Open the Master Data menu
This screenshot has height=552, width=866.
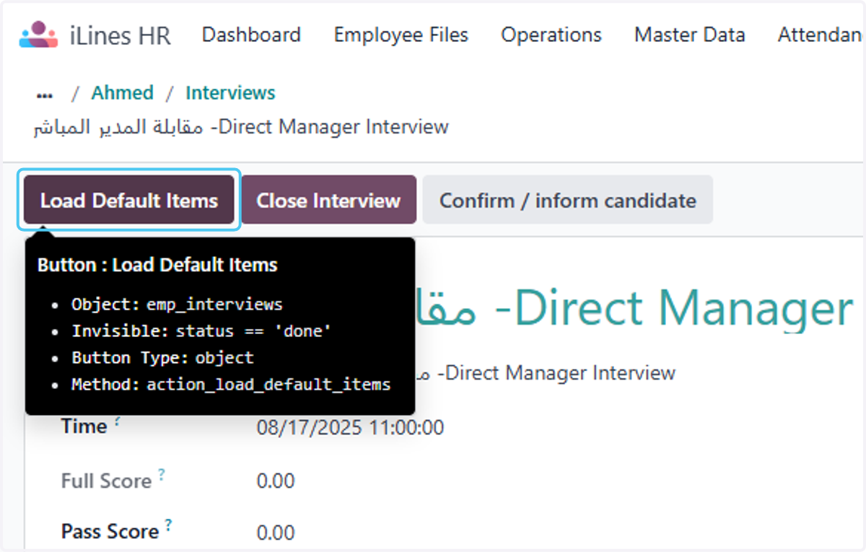[x=690, y=35]
